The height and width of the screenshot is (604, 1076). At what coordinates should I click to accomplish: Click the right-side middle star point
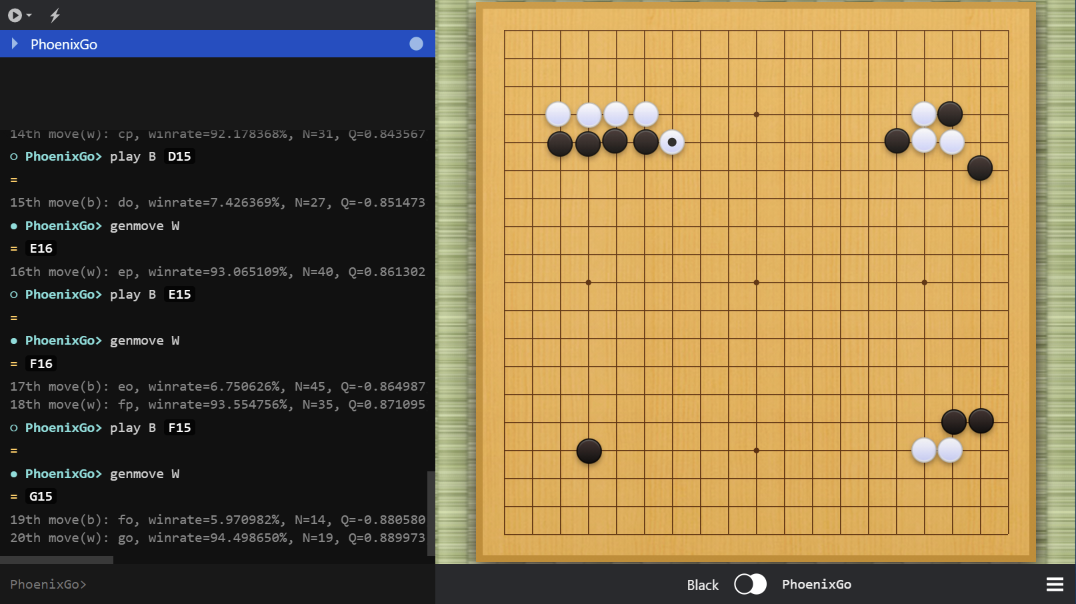[924, 283]
